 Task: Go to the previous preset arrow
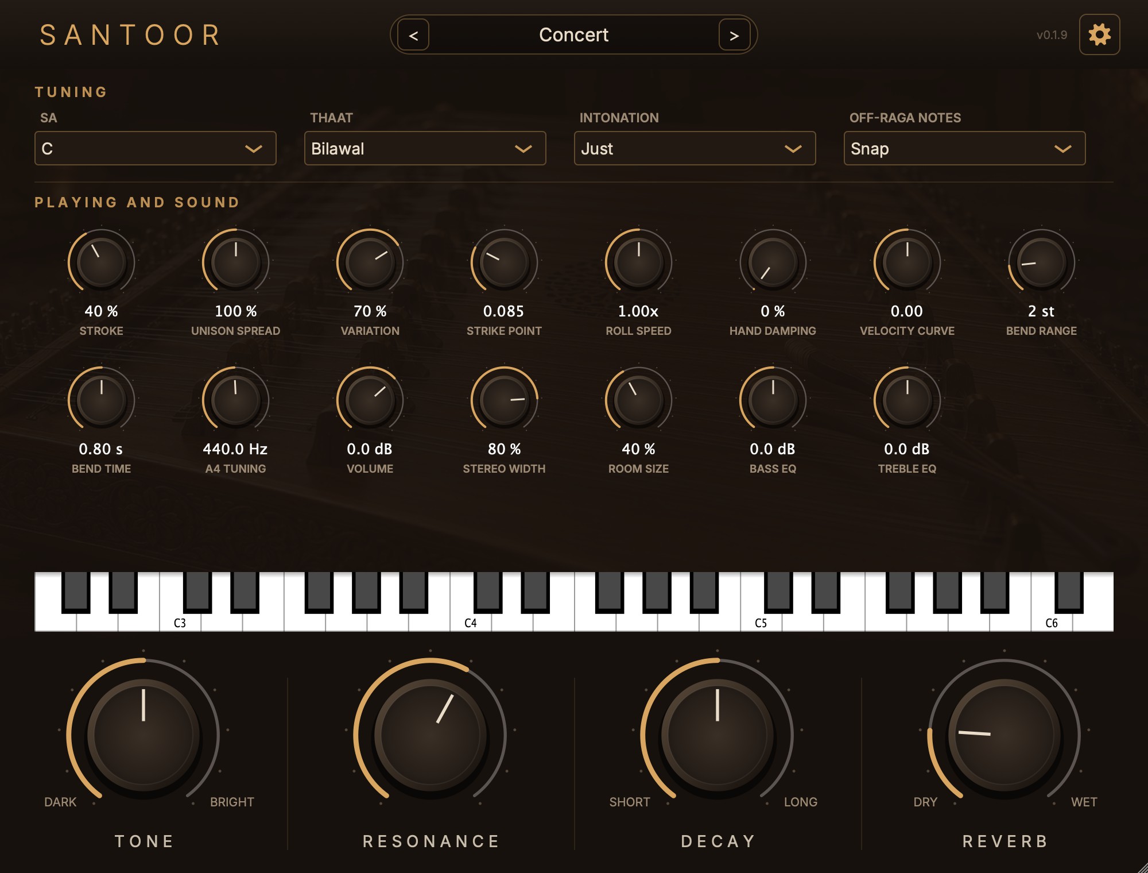pyautogui.click(x=413, y=35)
